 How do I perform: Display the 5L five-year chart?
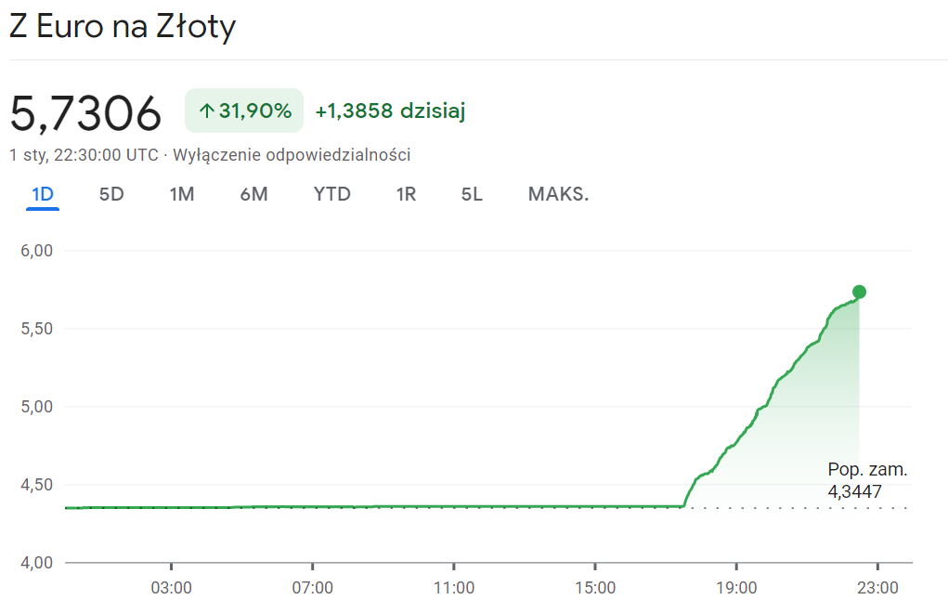click(x=472, y=194)
